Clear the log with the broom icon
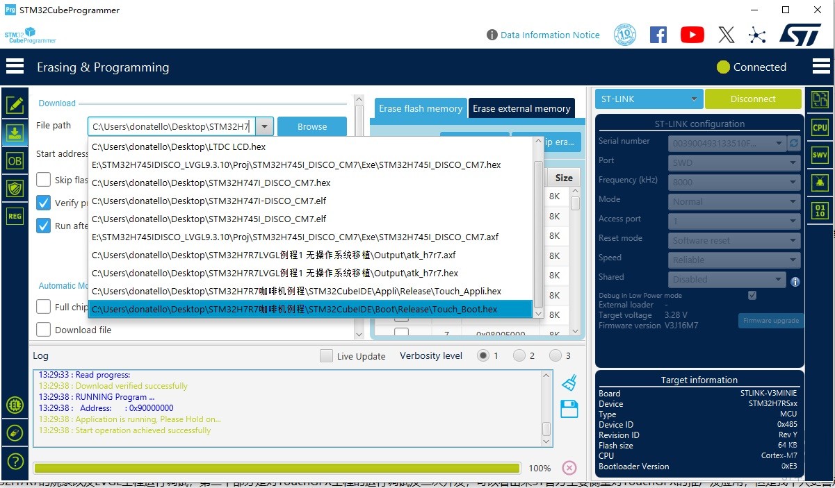The height and width of the screenshot is (488, 835). [x=569, y=382]
